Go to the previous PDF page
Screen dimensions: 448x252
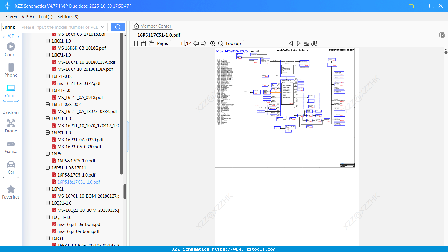coord(196,43)
